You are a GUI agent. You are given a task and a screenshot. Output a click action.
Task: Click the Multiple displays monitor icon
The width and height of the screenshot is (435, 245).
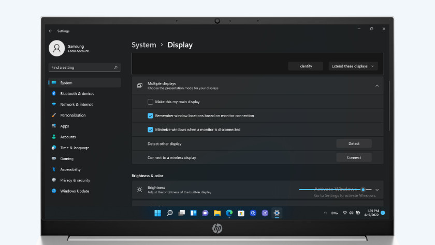pos(139,86)
